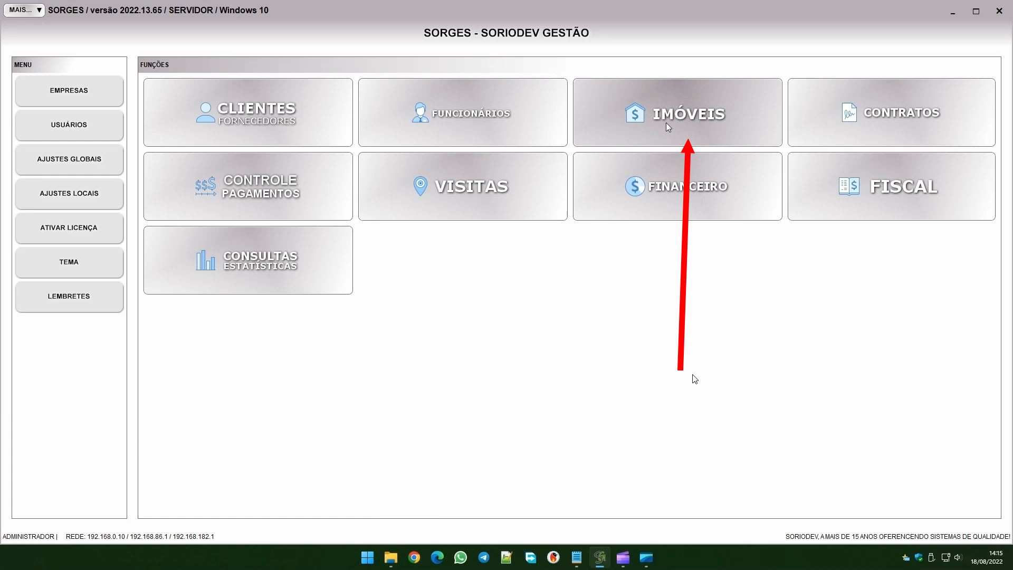Click the Funcionários employee icon
The image size is (1013, 570).
pos(420,112)
